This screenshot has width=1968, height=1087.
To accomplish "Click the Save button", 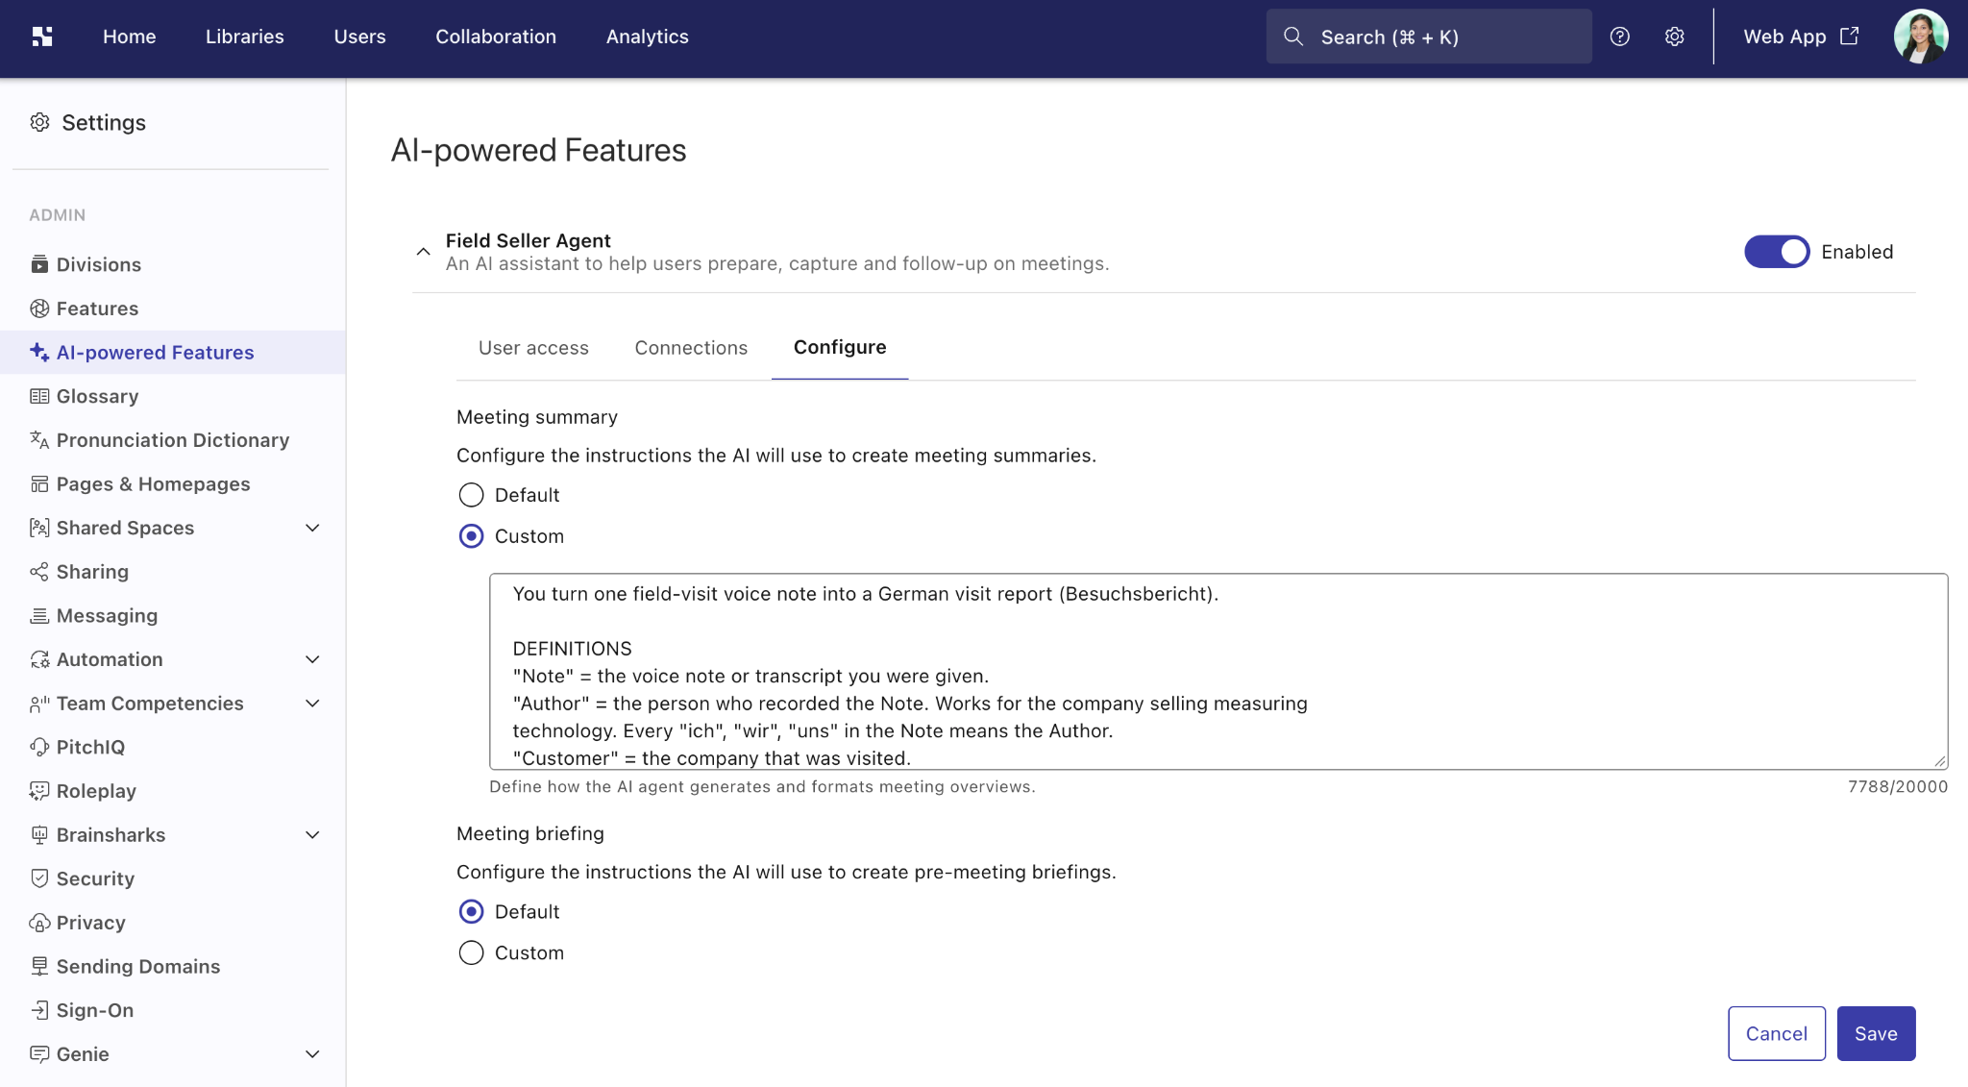I will coord(1876,1033).
